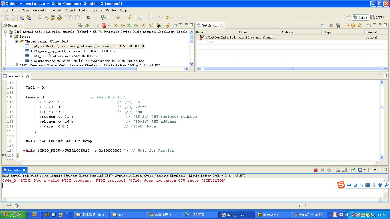Click the Clear Console icon
The width and height of the screenshot is (390, 219).
[338, 170]
